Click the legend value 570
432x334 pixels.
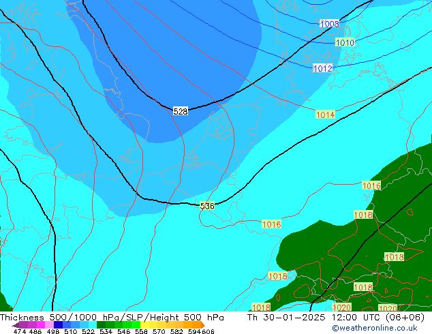(159, 331)
